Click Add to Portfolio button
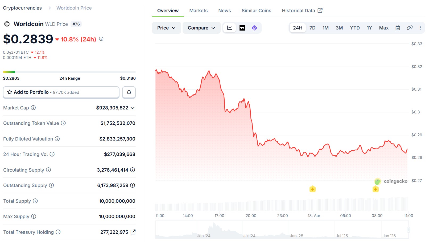Viewport: 429px width, 242px height. coord(61,92)
